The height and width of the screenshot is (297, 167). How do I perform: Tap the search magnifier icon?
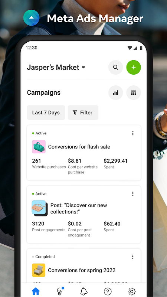115,67
